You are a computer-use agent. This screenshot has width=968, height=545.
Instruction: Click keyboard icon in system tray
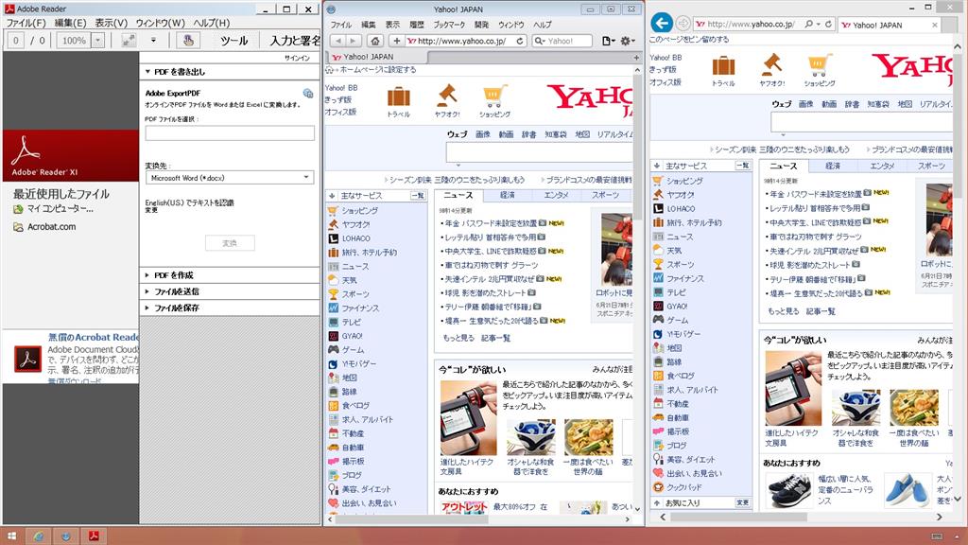tap(937, 536)
